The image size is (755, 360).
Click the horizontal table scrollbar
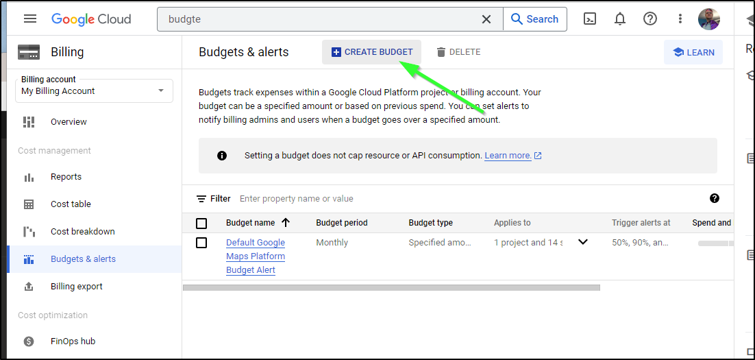click(391, 288)
